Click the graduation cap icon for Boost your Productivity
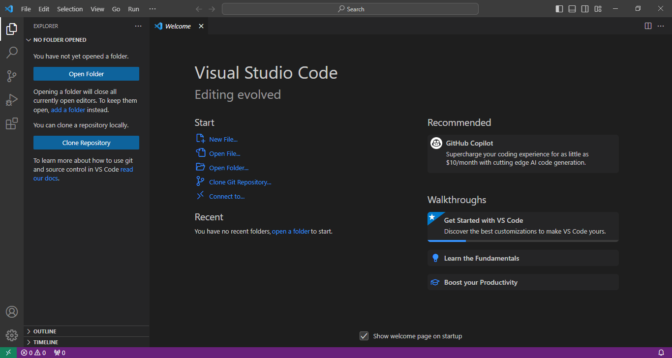This screenshot has width=672, height=358. point(435,282)
